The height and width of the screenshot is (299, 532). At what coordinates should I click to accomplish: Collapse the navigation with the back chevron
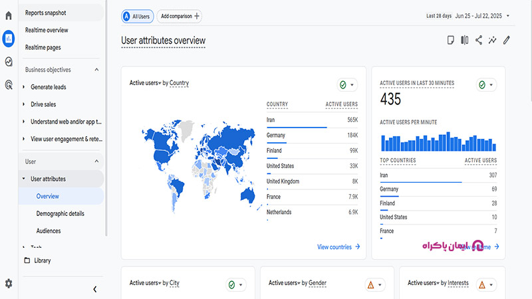click(x=95, y=289)
